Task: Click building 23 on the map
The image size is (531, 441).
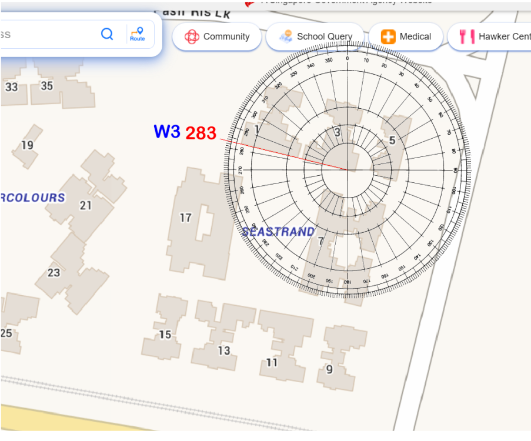Action: point(54,273)
